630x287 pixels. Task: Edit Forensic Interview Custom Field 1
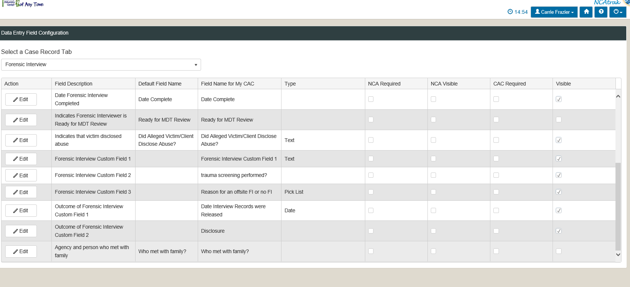point(21,159)
